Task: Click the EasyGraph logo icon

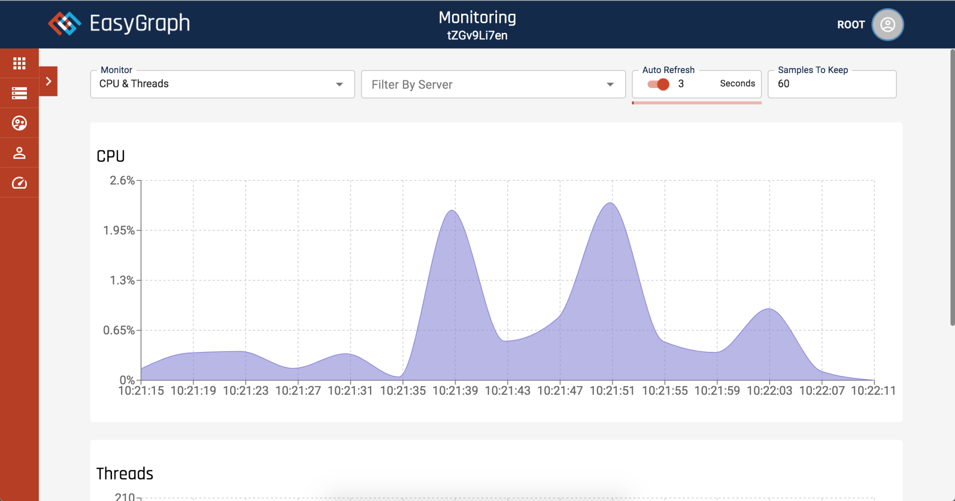Action: [x=64, y=23]
